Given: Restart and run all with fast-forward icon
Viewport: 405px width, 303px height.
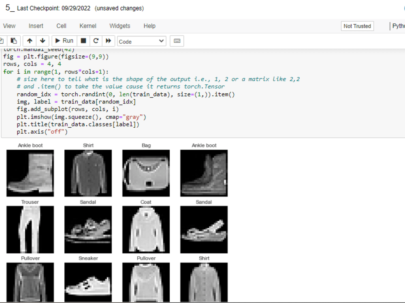Looking at the screenshot, I should [x=108, y=41].
